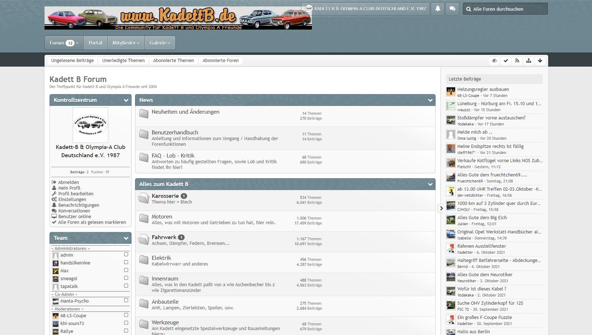Viewport: 592px width, 335px height.
Task: Tick the checkbox beside Manta-Psycho
Action: [x=126, y=300]
